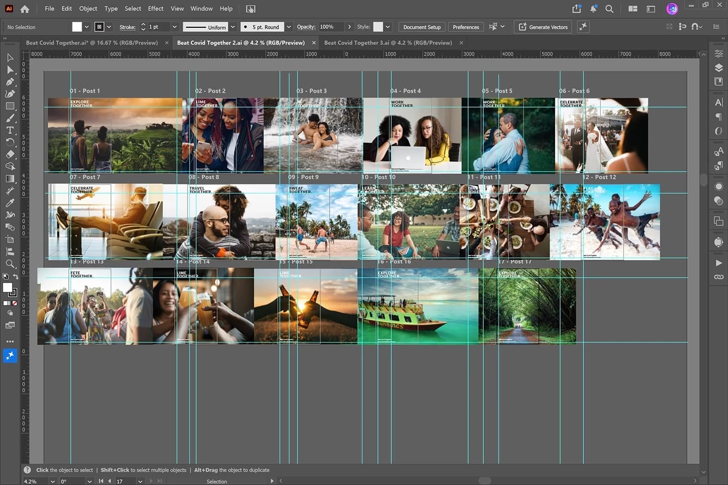Reset to default fill and stroke
Image resolution: width=728 pixels, height=485 pixels.
pyautogui.click(x=6, y=276)
